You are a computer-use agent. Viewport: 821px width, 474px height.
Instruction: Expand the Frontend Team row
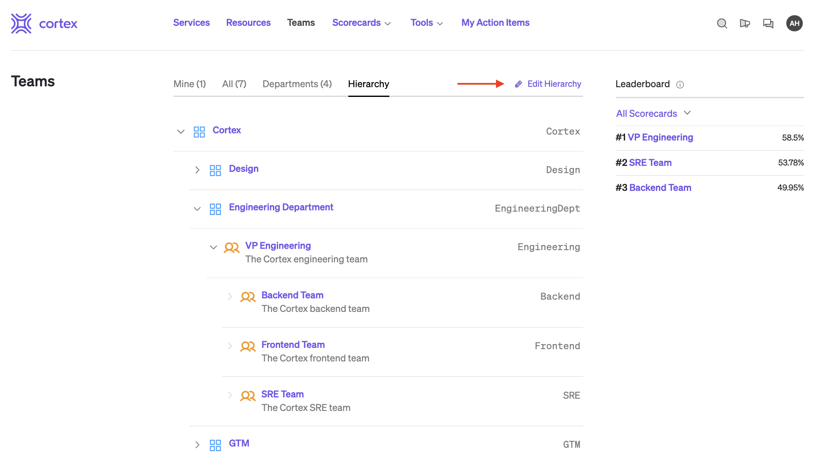(x=230, y=346)
